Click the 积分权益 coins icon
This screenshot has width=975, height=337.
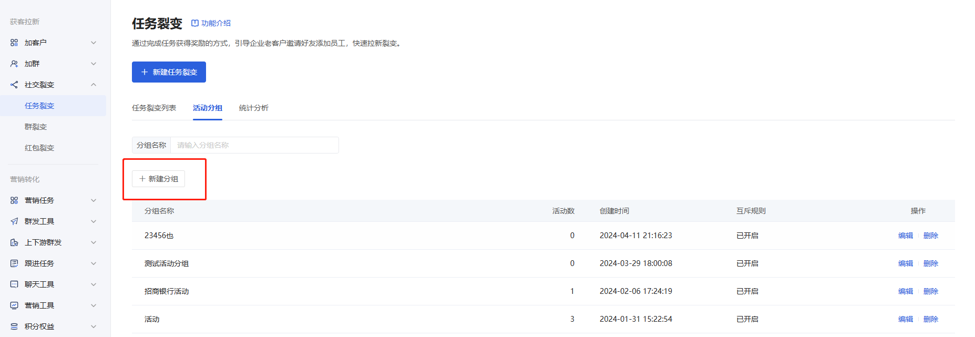tap(14, 326)
